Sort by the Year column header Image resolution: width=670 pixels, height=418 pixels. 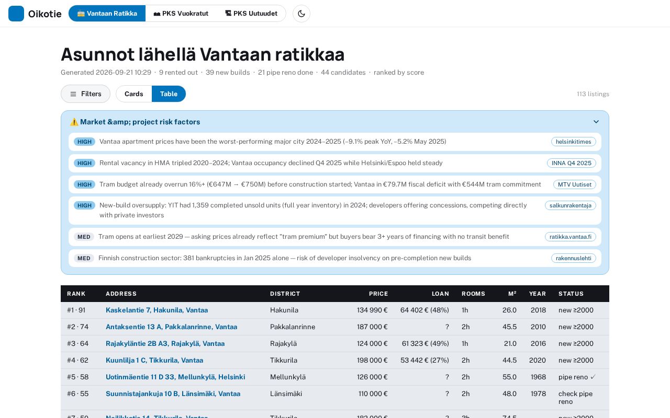(x=538, y=294)
